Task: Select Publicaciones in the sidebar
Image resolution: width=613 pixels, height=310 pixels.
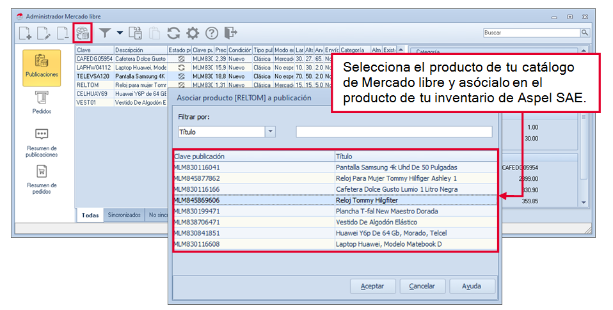Action: (42, 67)
